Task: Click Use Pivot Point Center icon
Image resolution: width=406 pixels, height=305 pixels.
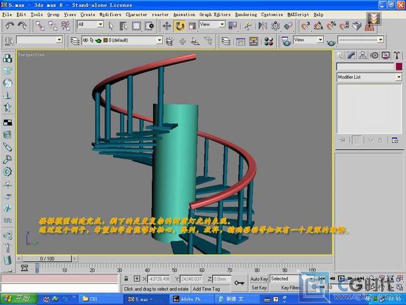Action: [x=232, y=26]
